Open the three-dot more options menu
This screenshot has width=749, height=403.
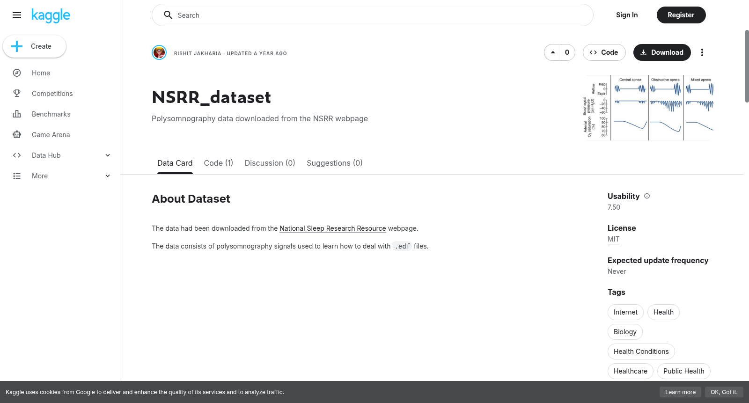click(x=702, y=52)
